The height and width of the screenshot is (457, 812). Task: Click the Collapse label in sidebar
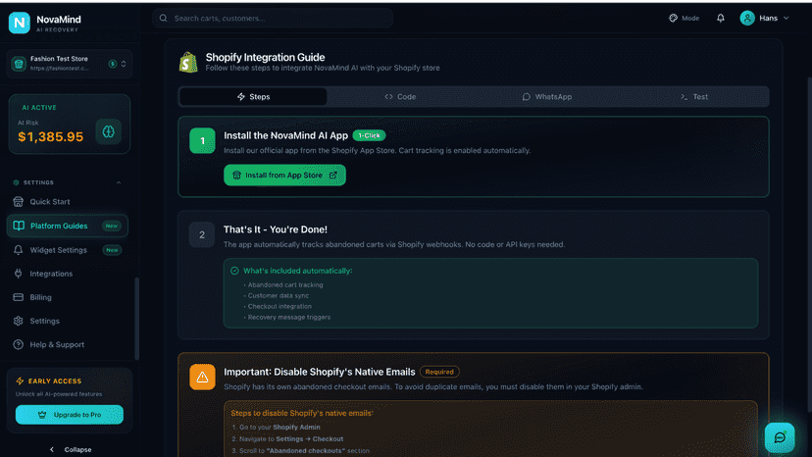click(x=77, y=450)
